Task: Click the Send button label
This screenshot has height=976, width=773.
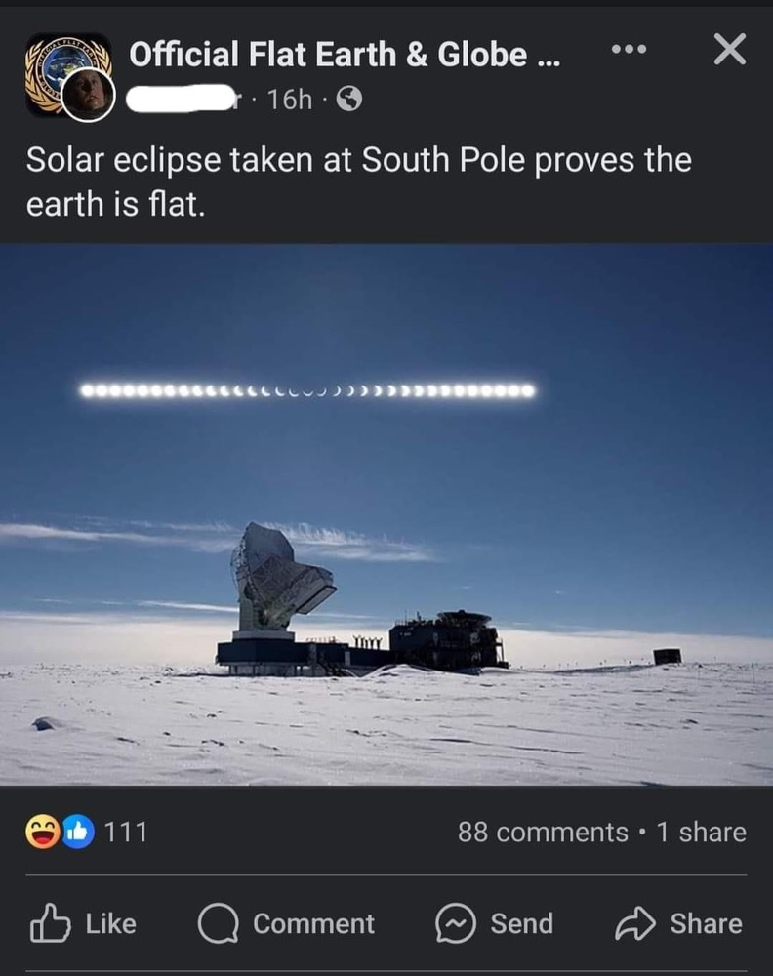Action: point(521,923)
